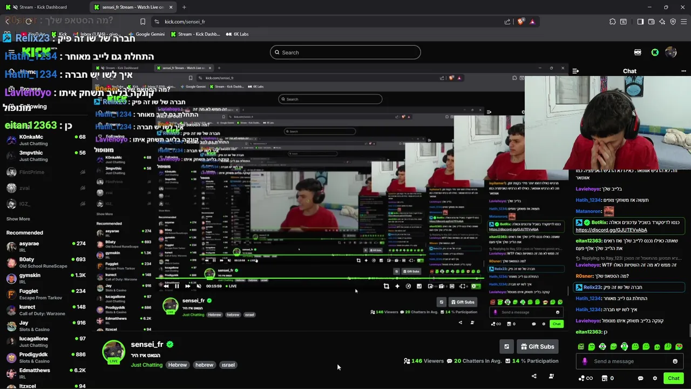
Task: Open the 6K Labs bookmark
Action: [236, 34]
